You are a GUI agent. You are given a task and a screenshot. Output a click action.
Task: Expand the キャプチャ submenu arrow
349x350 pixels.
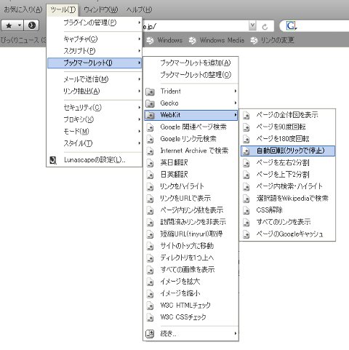[x=139, y=39]
